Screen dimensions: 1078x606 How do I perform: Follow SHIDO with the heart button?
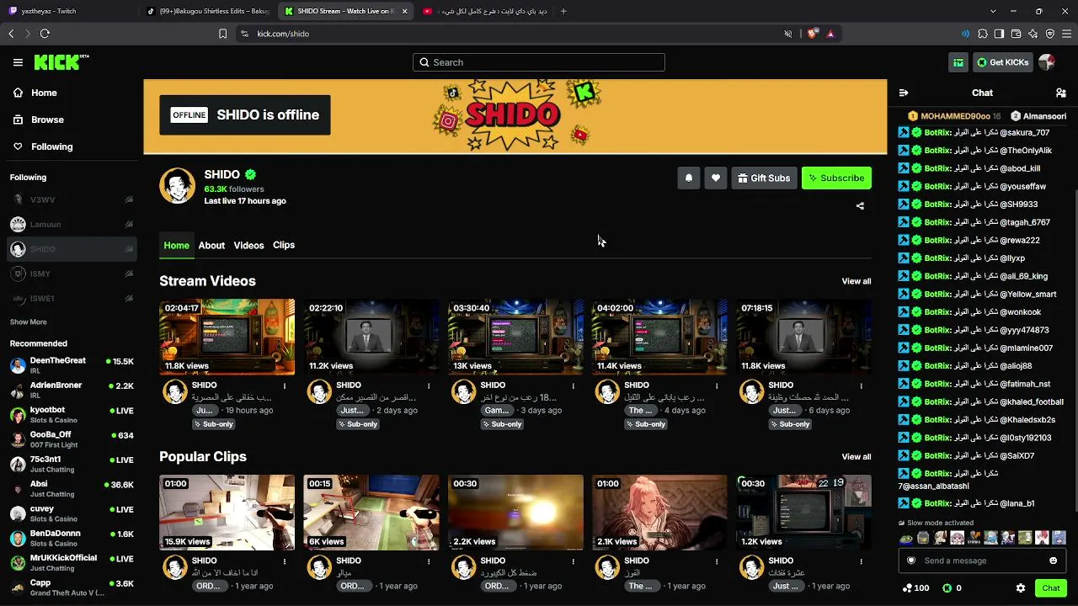point(716,178)
